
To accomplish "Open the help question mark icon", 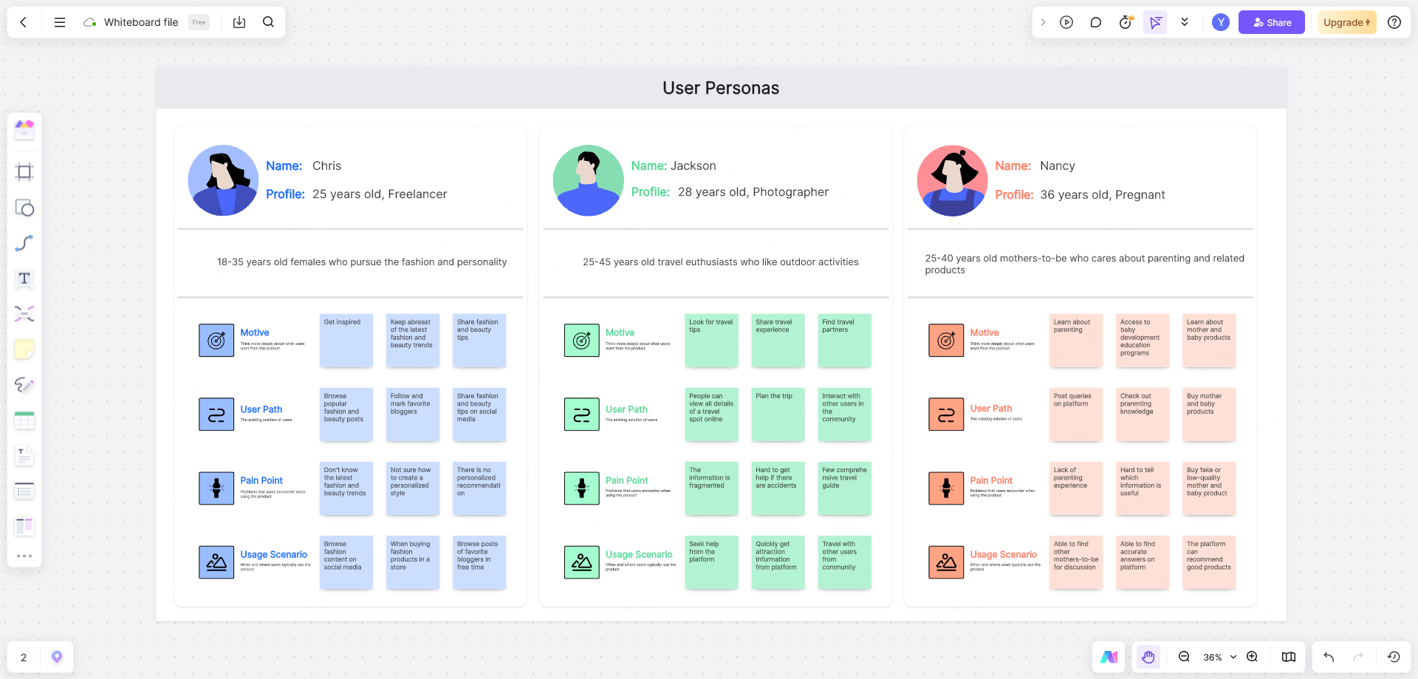I will (1394, 22).
